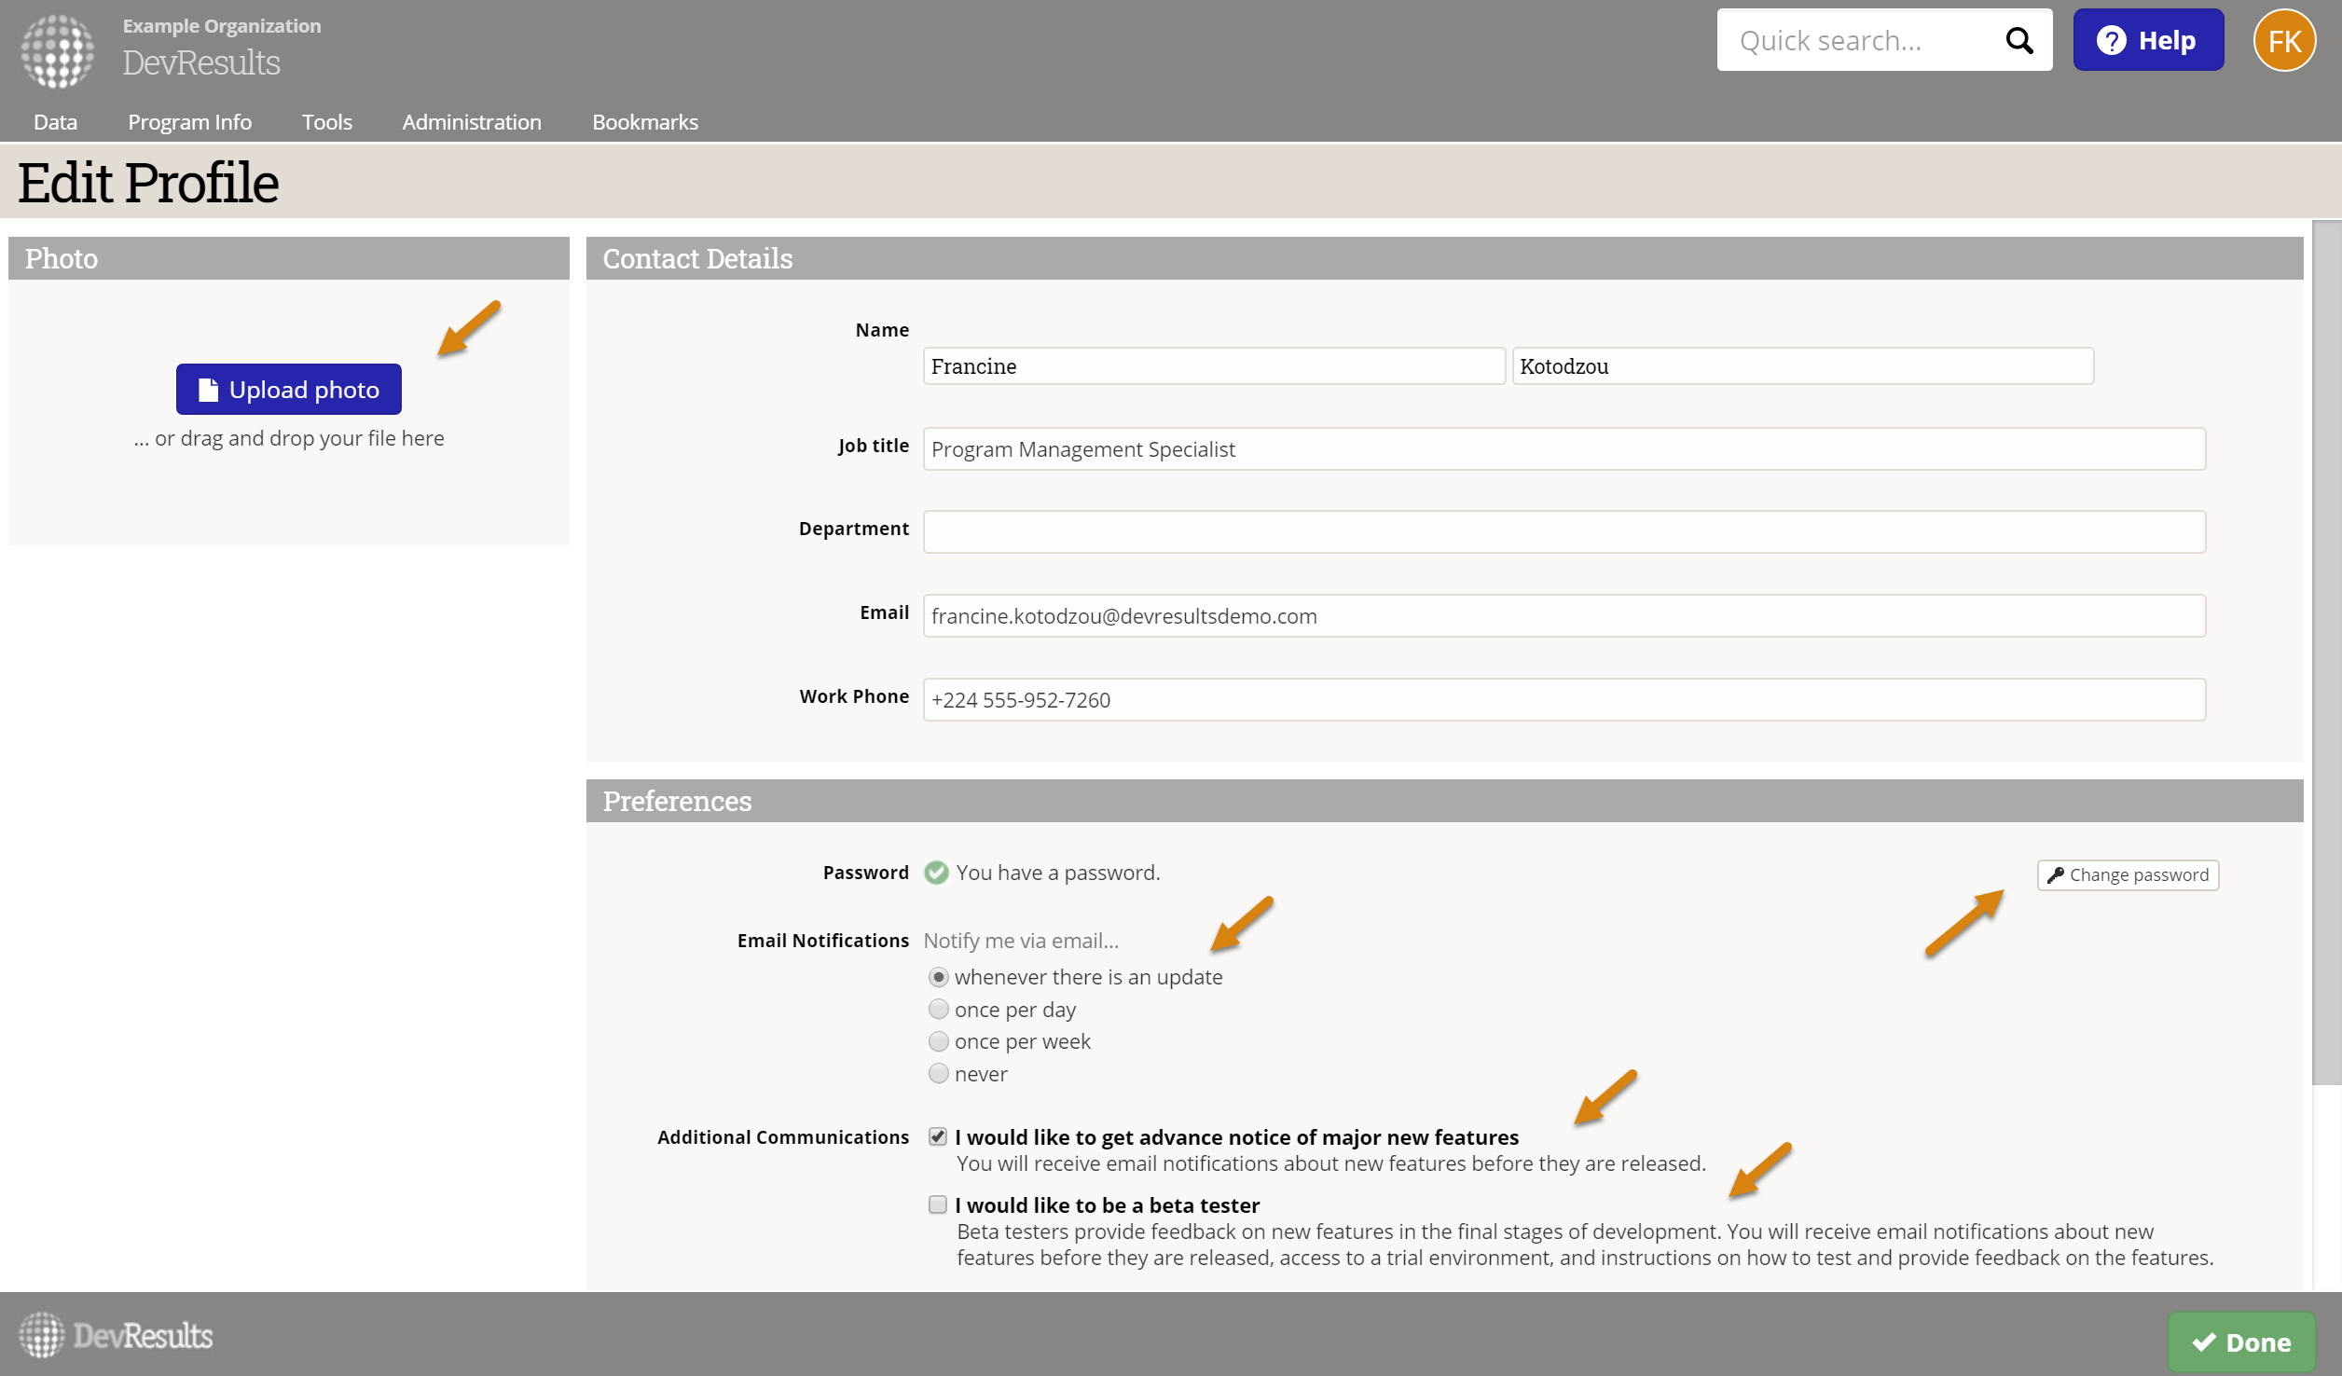
Task: Uncheck advance notice of new features
Action: (x=938, y=1136)
